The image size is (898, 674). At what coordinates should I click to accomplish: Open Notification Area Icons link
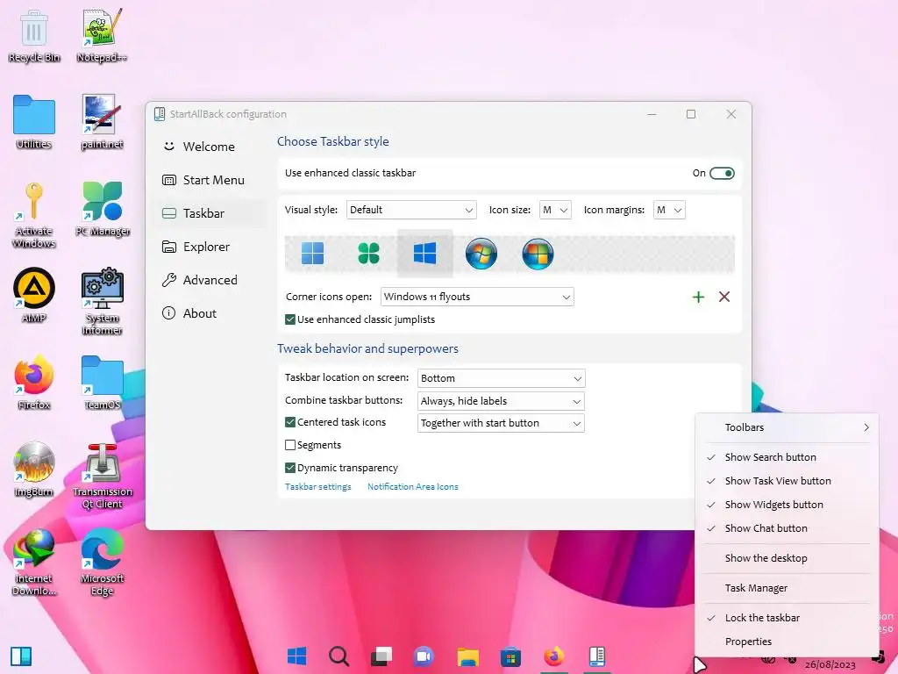click(413, 486)
